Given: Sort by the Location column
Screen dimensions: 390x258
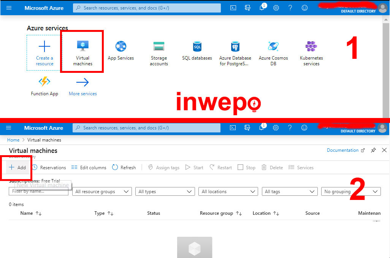Looking at the screenshot, I should [x=266, y=213].
